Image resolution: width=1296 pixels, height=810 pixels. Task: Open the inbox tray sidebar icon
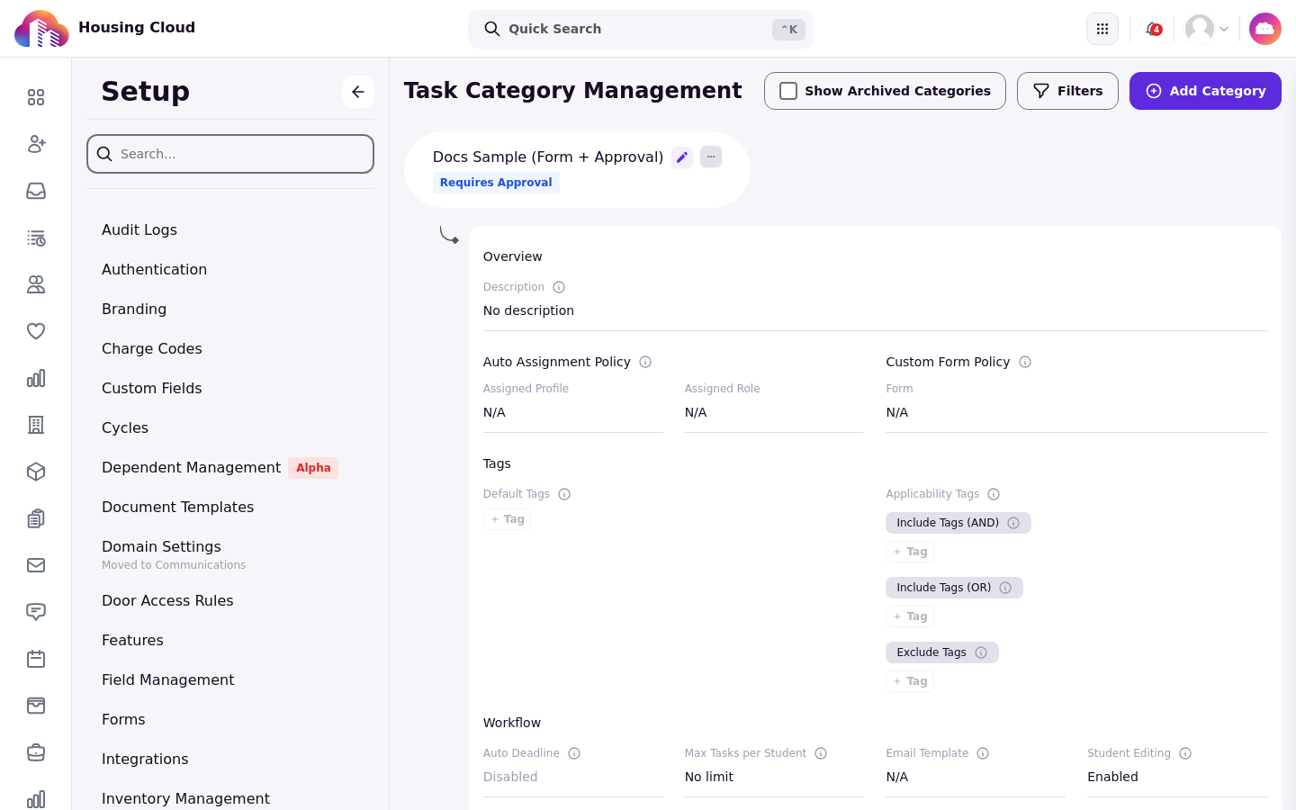click(x=36, y=191)
